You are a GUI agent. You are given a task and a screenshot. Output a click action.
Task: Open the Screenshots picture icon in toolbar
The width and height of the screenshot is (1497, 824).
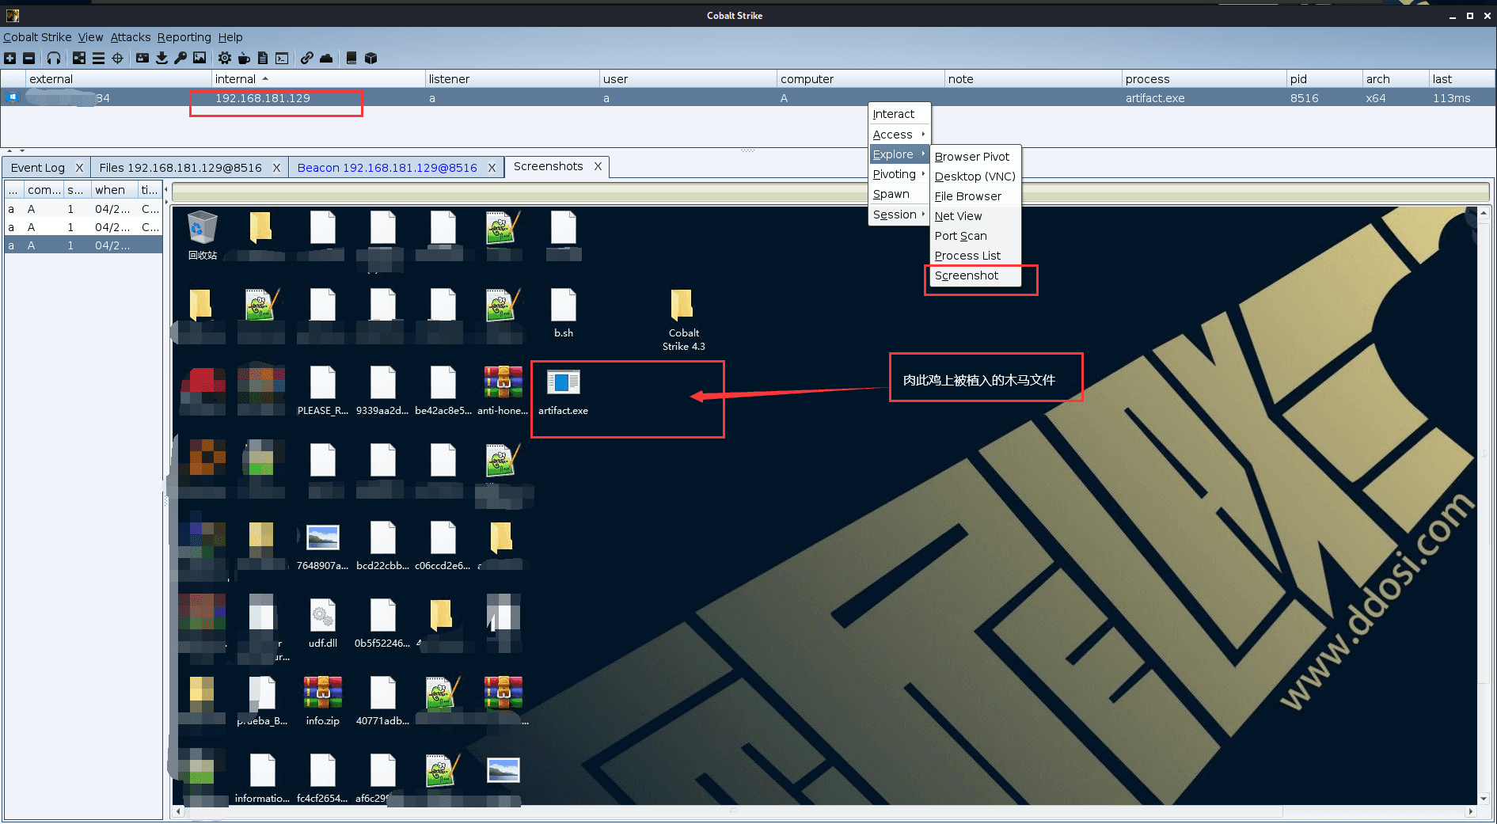click(x=199, y=58)
